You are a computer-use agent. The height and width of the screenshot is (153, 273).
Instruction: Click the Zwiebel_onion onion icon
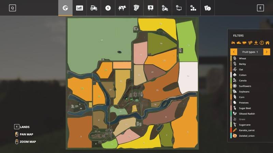pos(235,136)
